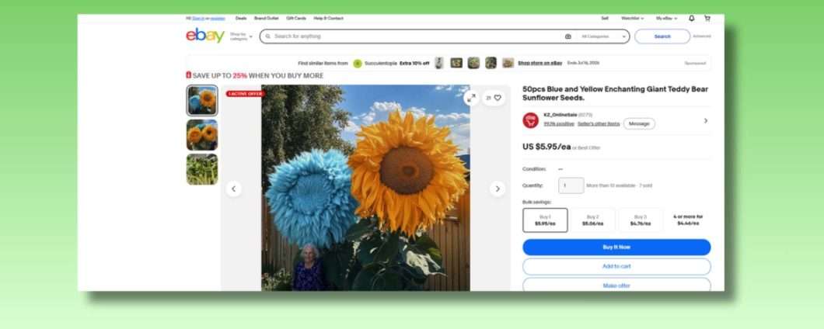
Task: Click the 50pcs Blue and Yellow product title
Action: [x=616, y=93]
